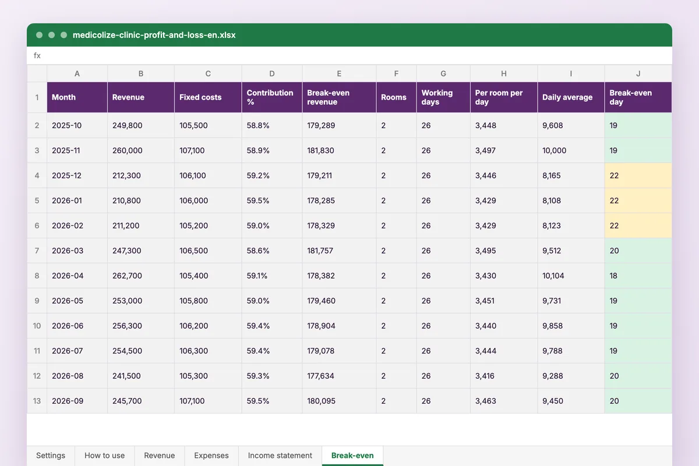Select month cell 2026-09

click(77, 401)
